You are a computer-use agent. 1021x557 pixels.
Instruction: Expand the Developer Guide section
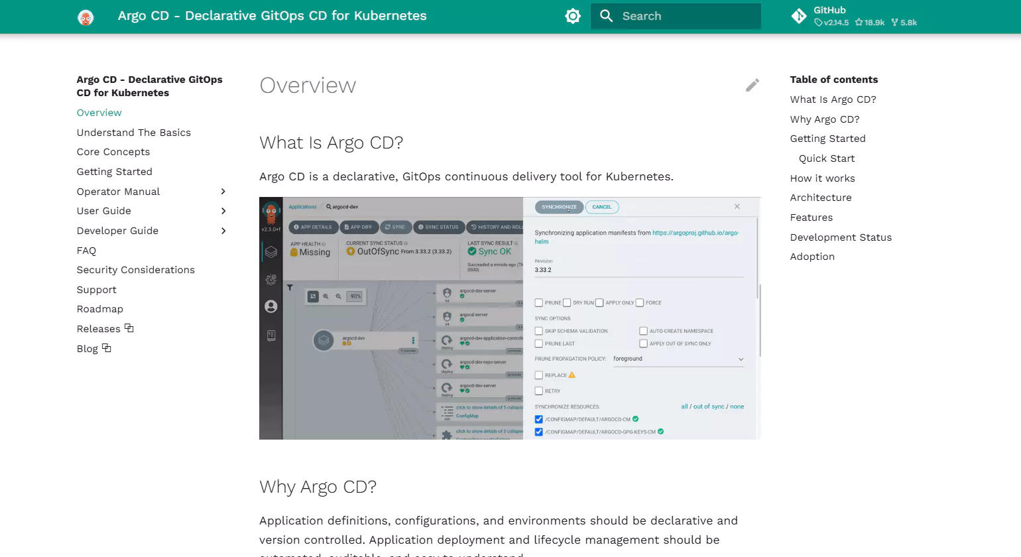point(223,231)
